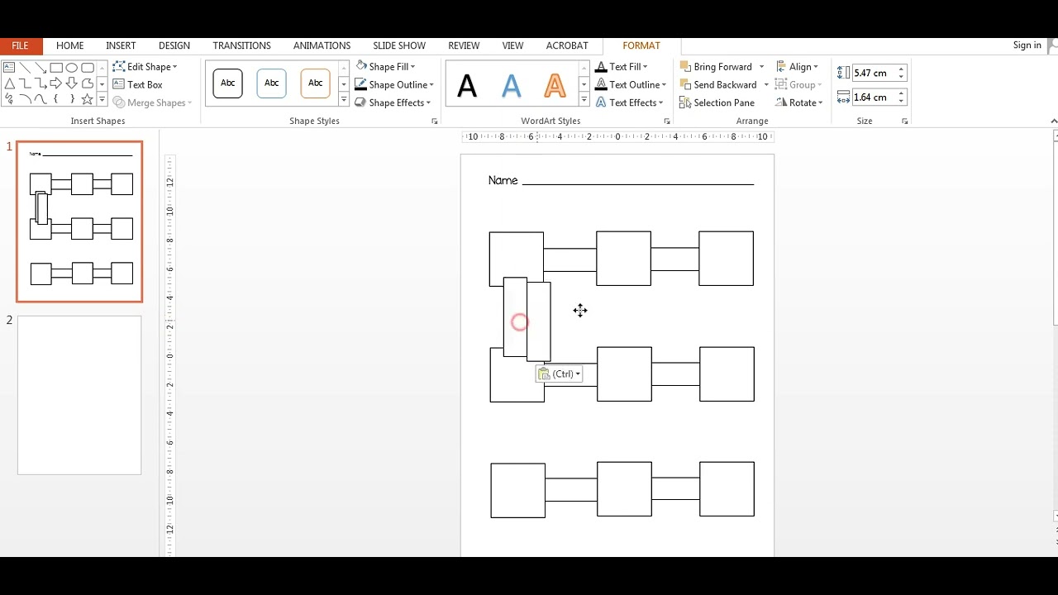This screenshot has width=1058, height=595.
Task: Apply the black outline Abc shape style
Action: click(227, 83)
